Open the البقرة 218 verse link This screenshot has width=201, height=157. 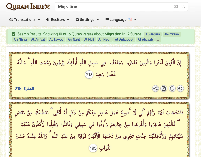coord(25,89)
